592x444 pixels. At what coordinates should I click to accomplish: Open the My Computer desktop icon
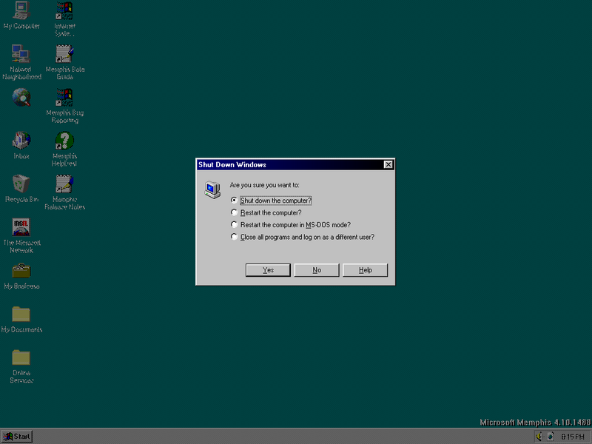click(21, 11)
